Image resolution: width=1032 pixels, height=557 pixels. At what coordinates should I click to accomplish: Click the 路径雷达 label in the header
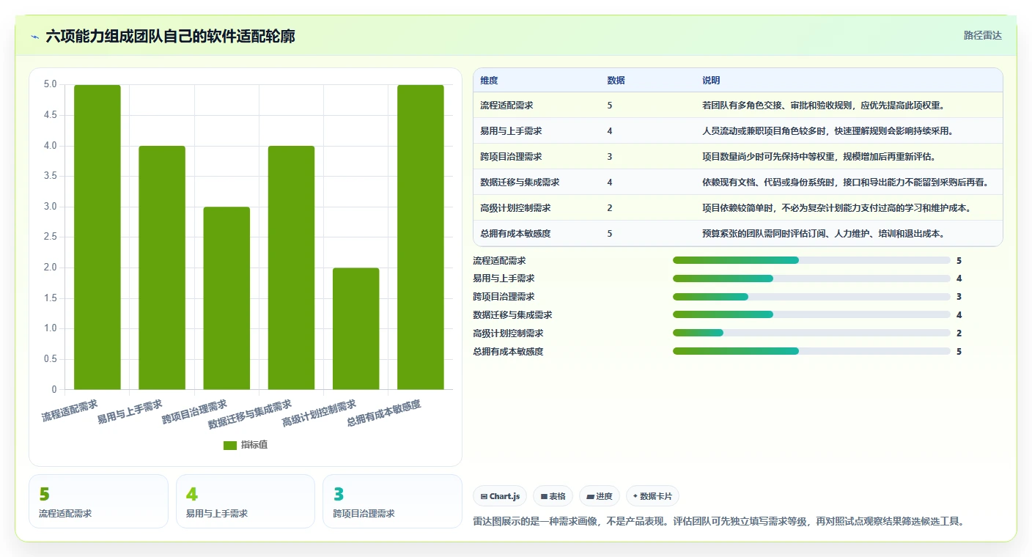click(982, 35)
